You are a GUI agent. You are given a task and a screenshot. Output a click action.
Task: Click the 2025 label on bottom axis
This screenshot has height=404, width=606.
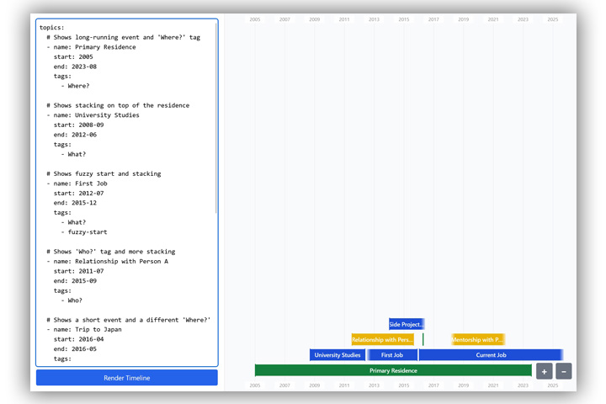point(552,385)
